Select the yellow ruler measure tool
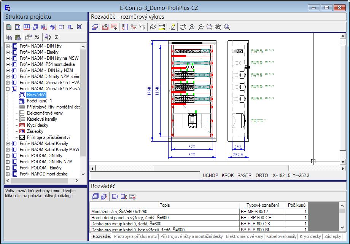 [162, 27]
